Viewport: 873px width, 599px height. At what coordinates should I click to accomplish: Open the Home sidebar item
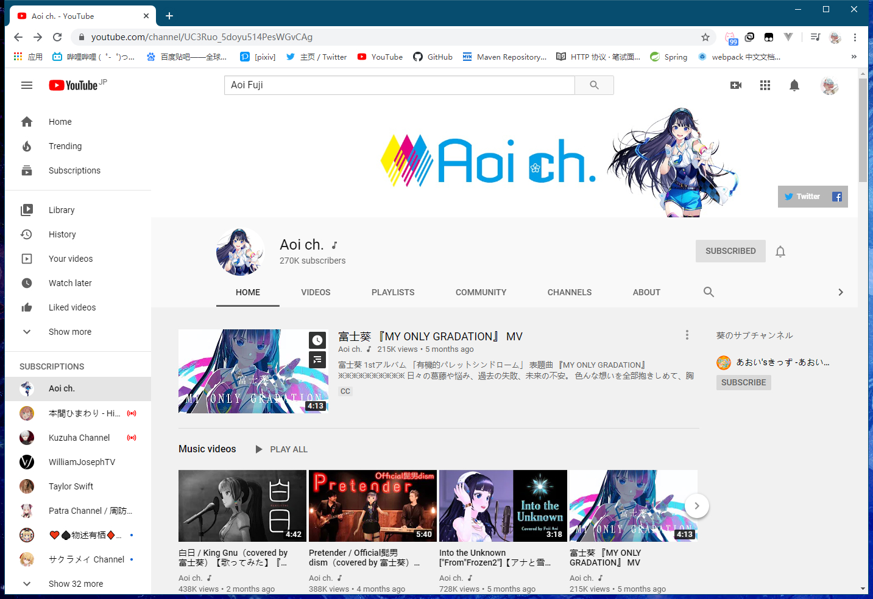pos(78,122)
